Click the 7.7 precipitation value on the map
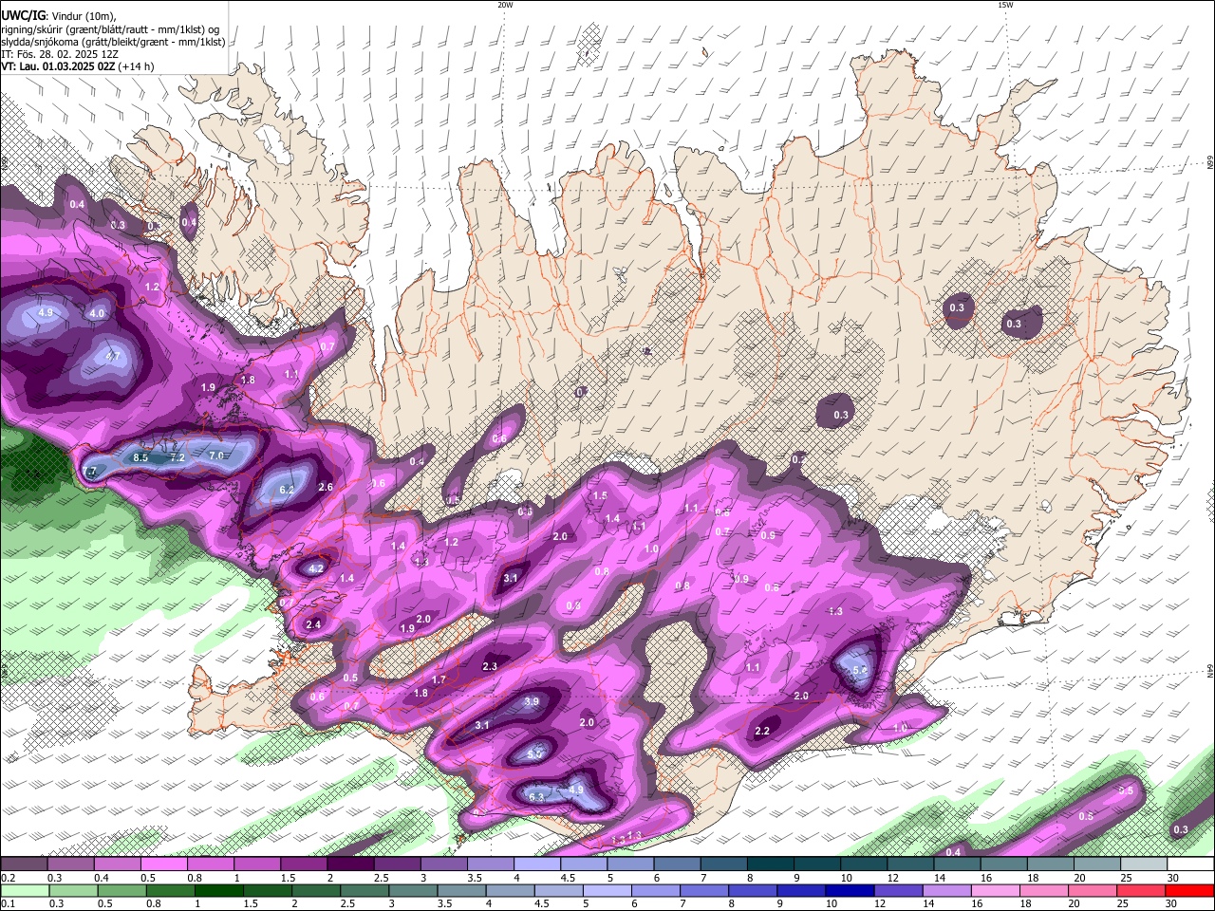The width and height of the screenshot is (1215, 911). [90, 472]
